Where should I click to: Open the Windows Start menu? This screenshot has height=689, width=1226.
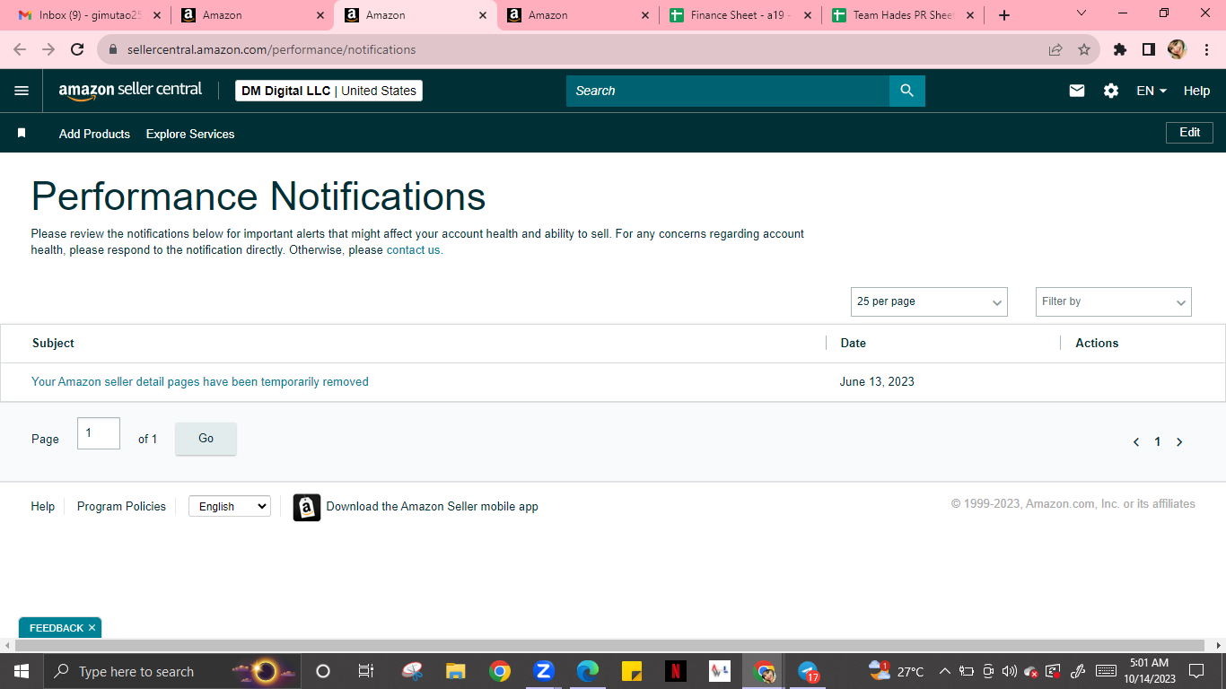pyautogui.click(x=21, y=671)
